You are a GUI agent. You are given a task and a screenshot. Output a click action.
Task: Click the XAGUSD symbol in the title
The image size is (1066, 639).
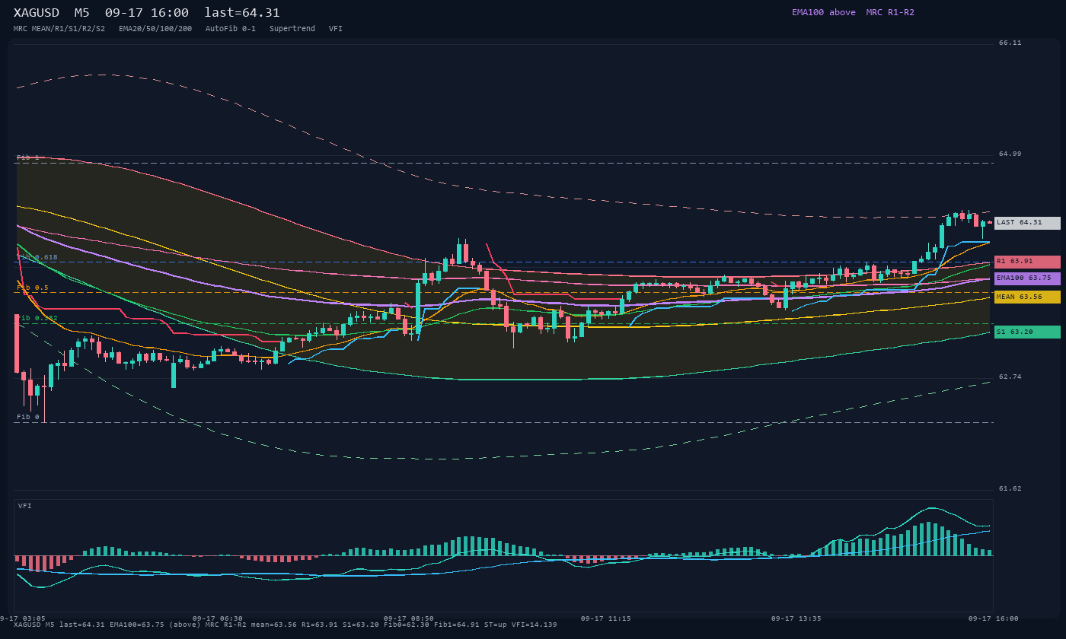37,13
